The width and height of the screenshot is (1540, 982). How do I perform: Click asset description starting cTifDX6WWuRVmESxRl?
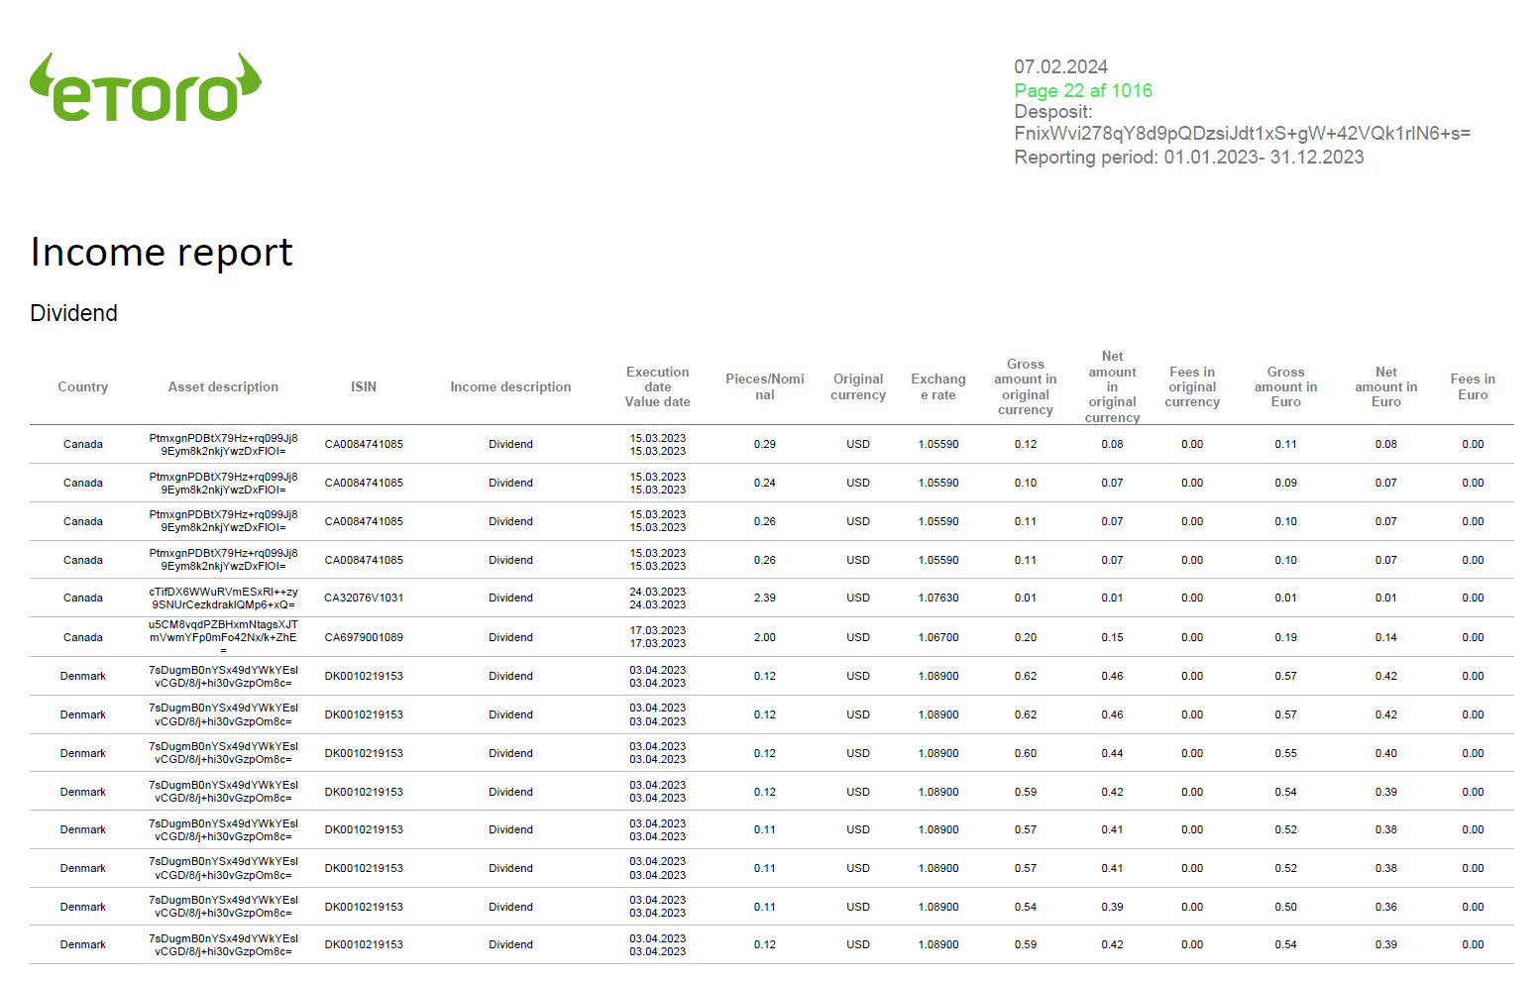point(223,598)
